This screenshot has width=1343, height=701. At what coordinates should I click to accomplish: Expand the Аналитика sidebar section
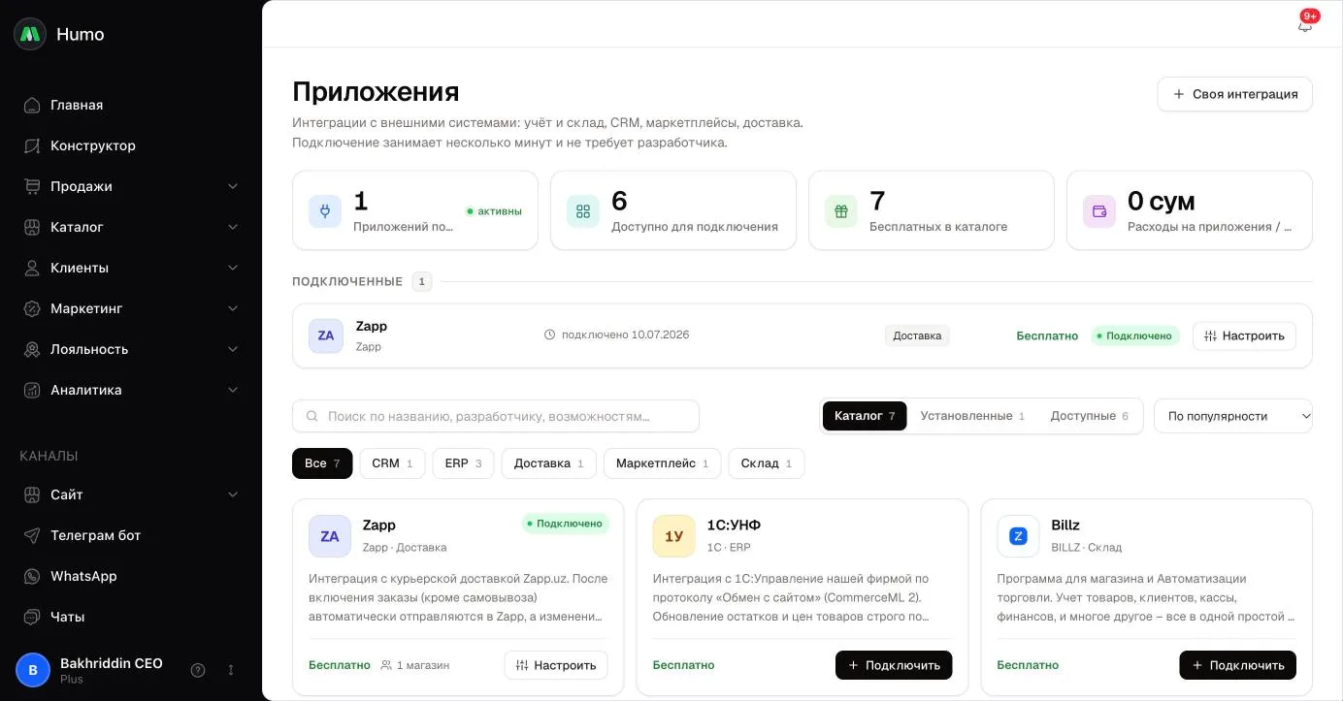click(131, 390)
